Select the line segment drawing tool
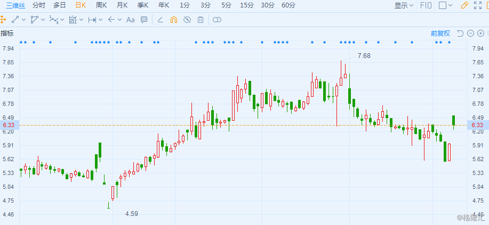The height and width of the screenshot is (225, 489). [x=15, y=20]
